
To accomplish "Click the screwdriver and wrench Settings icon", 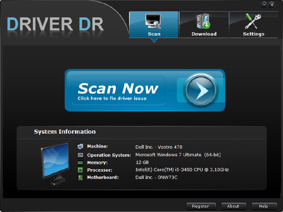I will (253, 21).
